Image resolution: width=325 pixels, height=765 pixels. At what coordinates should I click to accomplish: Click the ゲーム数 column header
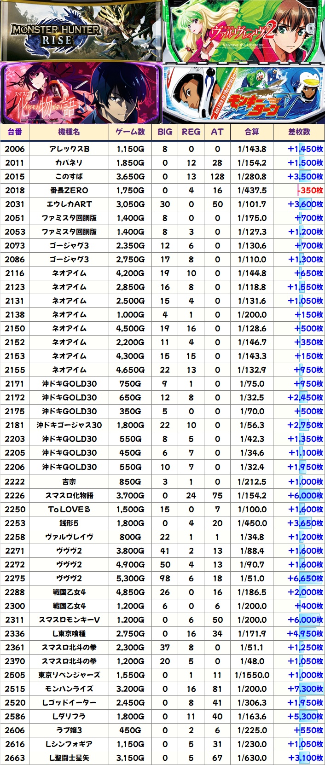[130, 132]
